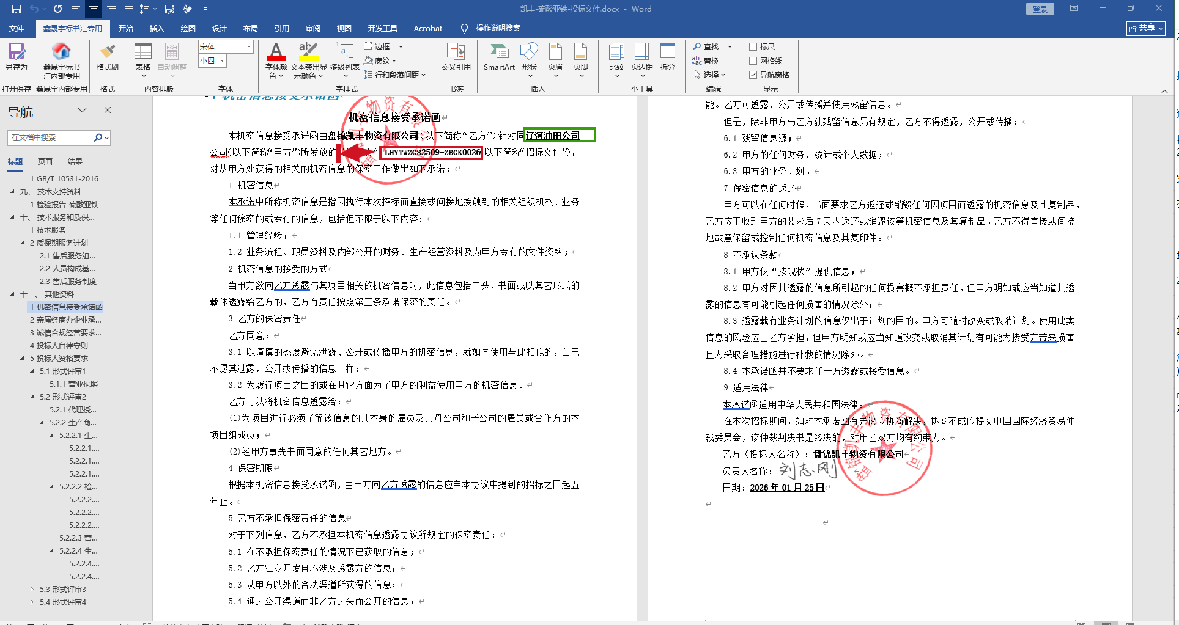1179x625 pixels.
Task: Click the Redo icon in title bar
Action: coord(57,9)
